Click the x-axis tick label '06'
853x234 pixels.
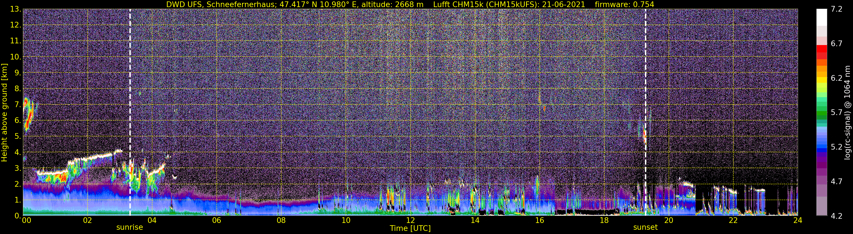point(217,220)
